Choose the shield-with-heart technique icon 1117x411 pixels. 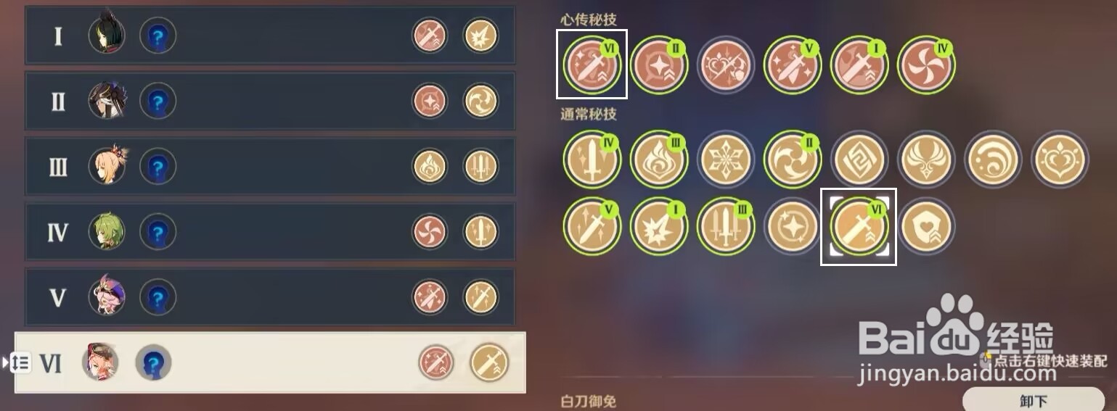coord(926,226)
